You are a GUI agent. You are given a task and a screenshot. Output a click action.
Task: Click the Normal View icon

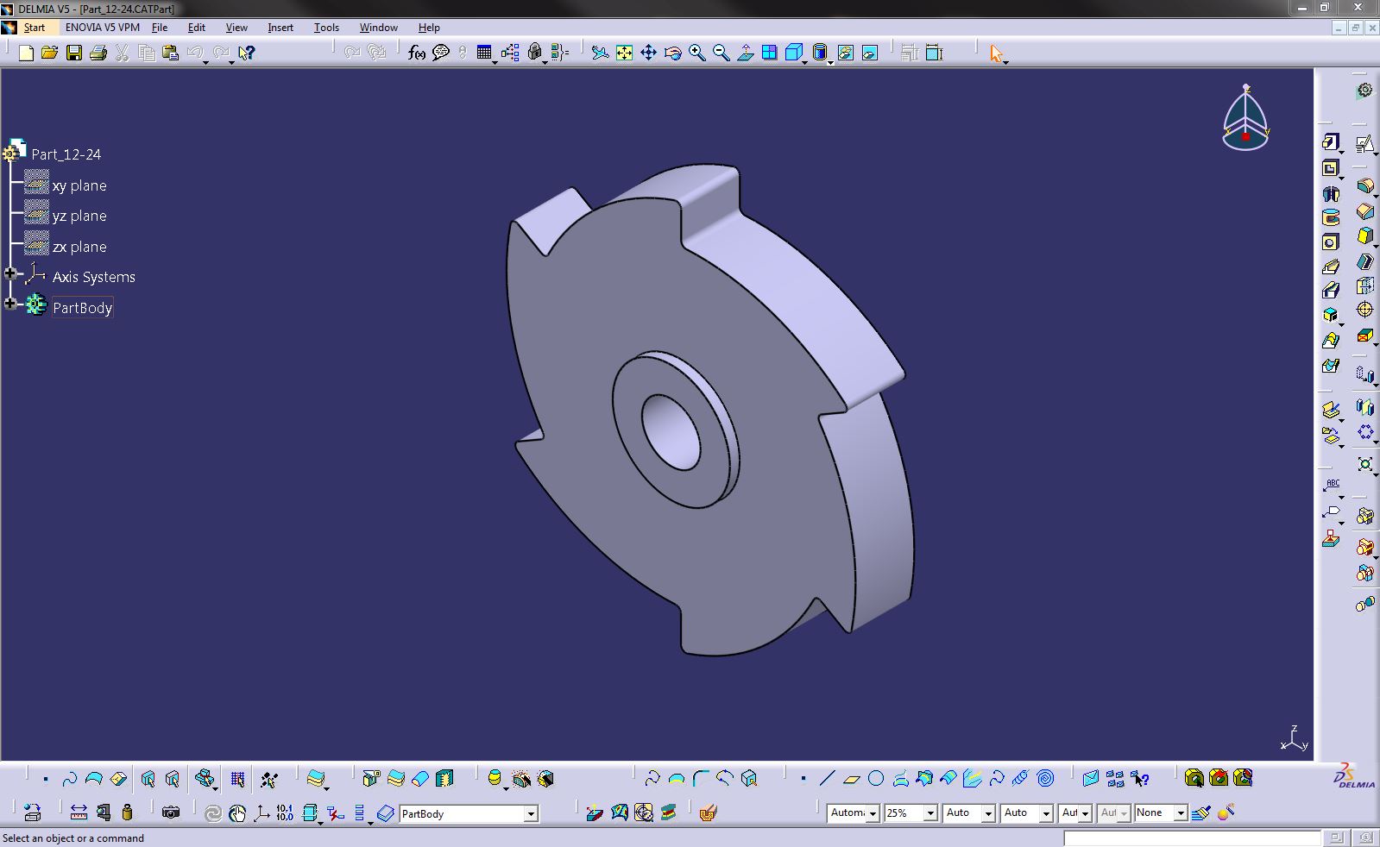(745, 53)
